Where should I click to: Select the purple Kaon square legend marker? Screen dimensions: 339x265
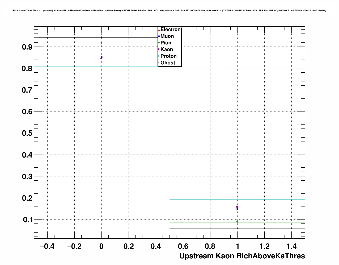point(159,49)
